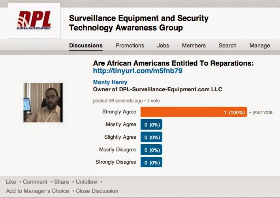Open Monty Henry's profile photo
Screen dimensions: 280x198
click(x=42, y=102)
